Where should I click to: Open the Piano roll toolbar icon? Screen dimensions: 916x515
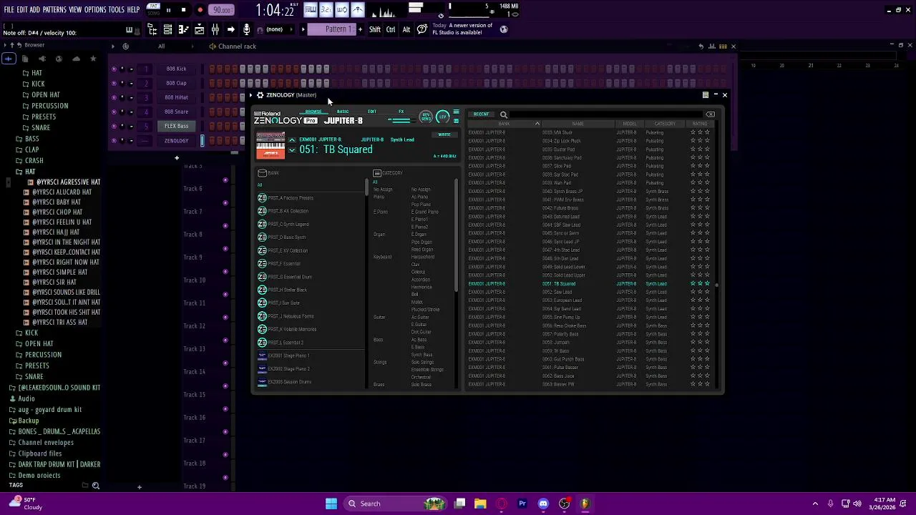[x=183, y=29]
